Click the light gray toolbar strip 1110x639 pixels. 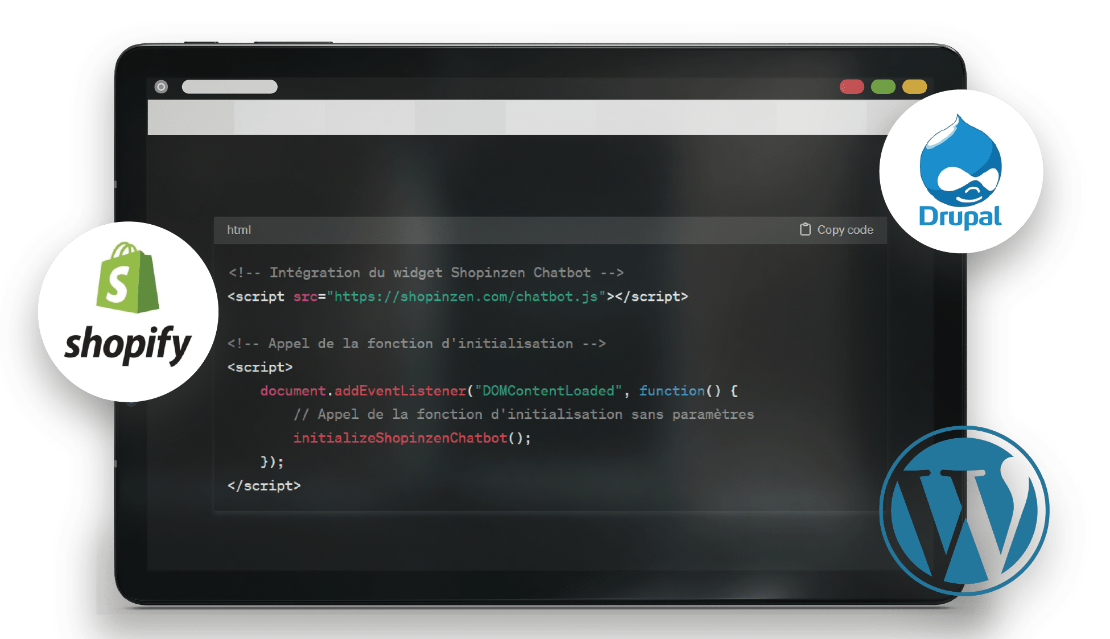(512, 117)
